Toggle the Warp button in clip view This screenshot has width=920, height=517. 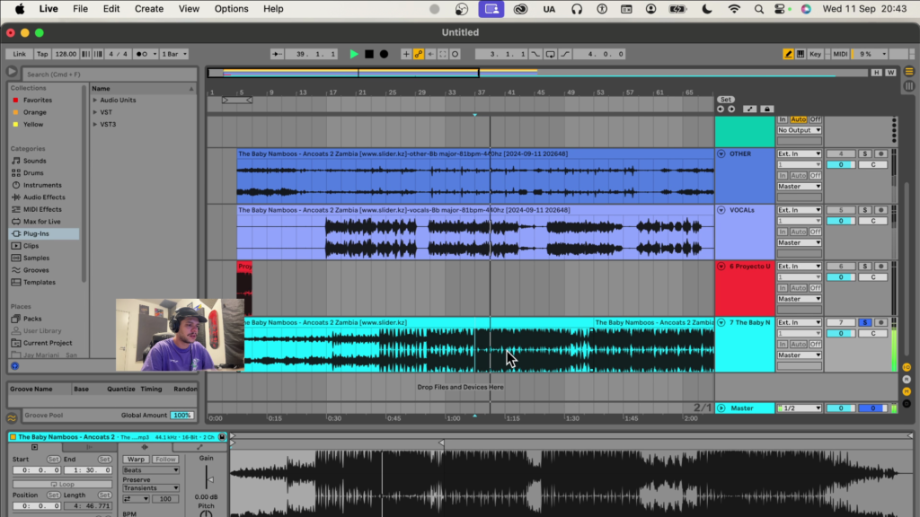coord(136,460)
